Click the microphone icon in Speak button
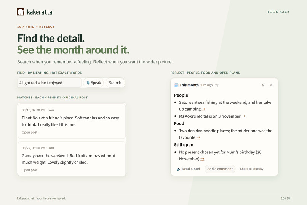Image resolution: width=307 pixels, height=205 pixels. (x=88, y=83)
